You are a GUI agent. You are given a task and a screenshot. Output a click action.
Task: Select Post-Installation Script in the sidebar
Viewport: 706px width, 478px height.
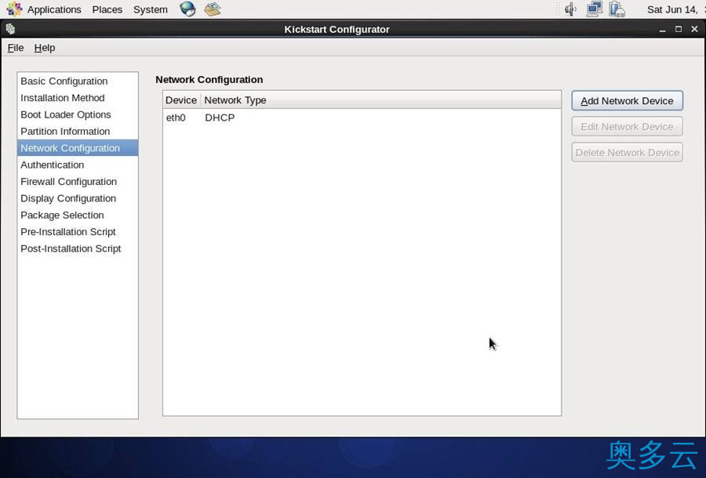pos(78,248)
